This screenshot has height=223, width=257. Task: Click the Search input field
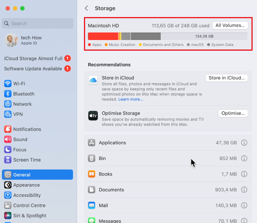tap(38, 23)
